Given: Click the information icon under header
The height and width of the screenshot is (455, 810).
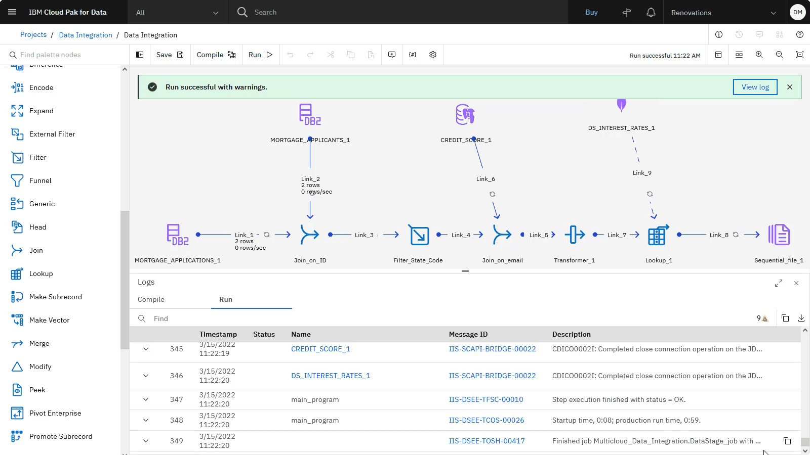Looking at the screenshot, I should 719,34.
